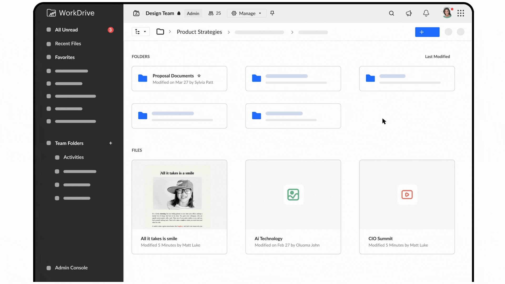Screen dimensions: 505x284
Task: Open the WorkDrive home folder icon near Design Team
Action: point(136,13)
